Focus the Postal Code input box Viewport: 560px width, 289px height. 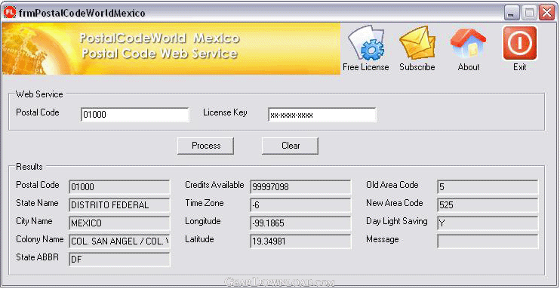pos(135,115)
